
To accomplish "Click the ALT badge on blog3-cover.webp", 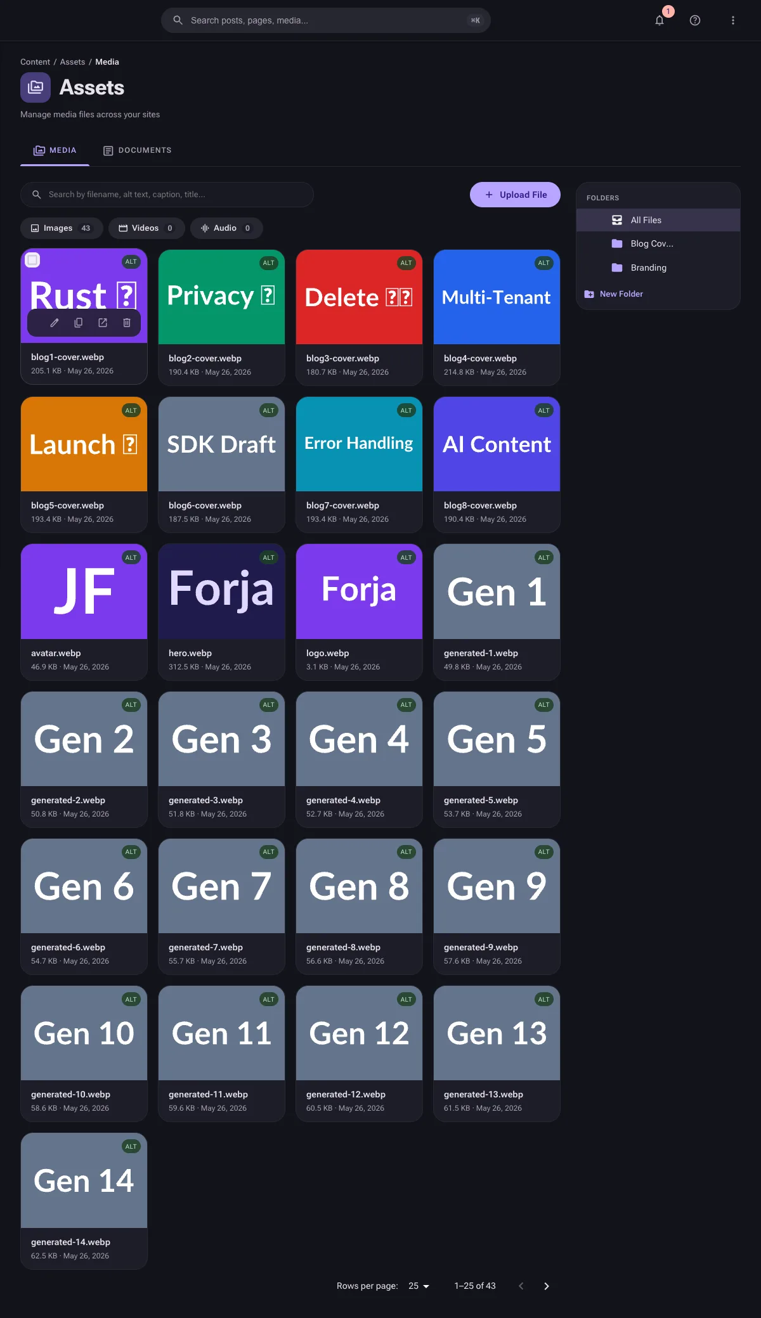I will [407, 263].
